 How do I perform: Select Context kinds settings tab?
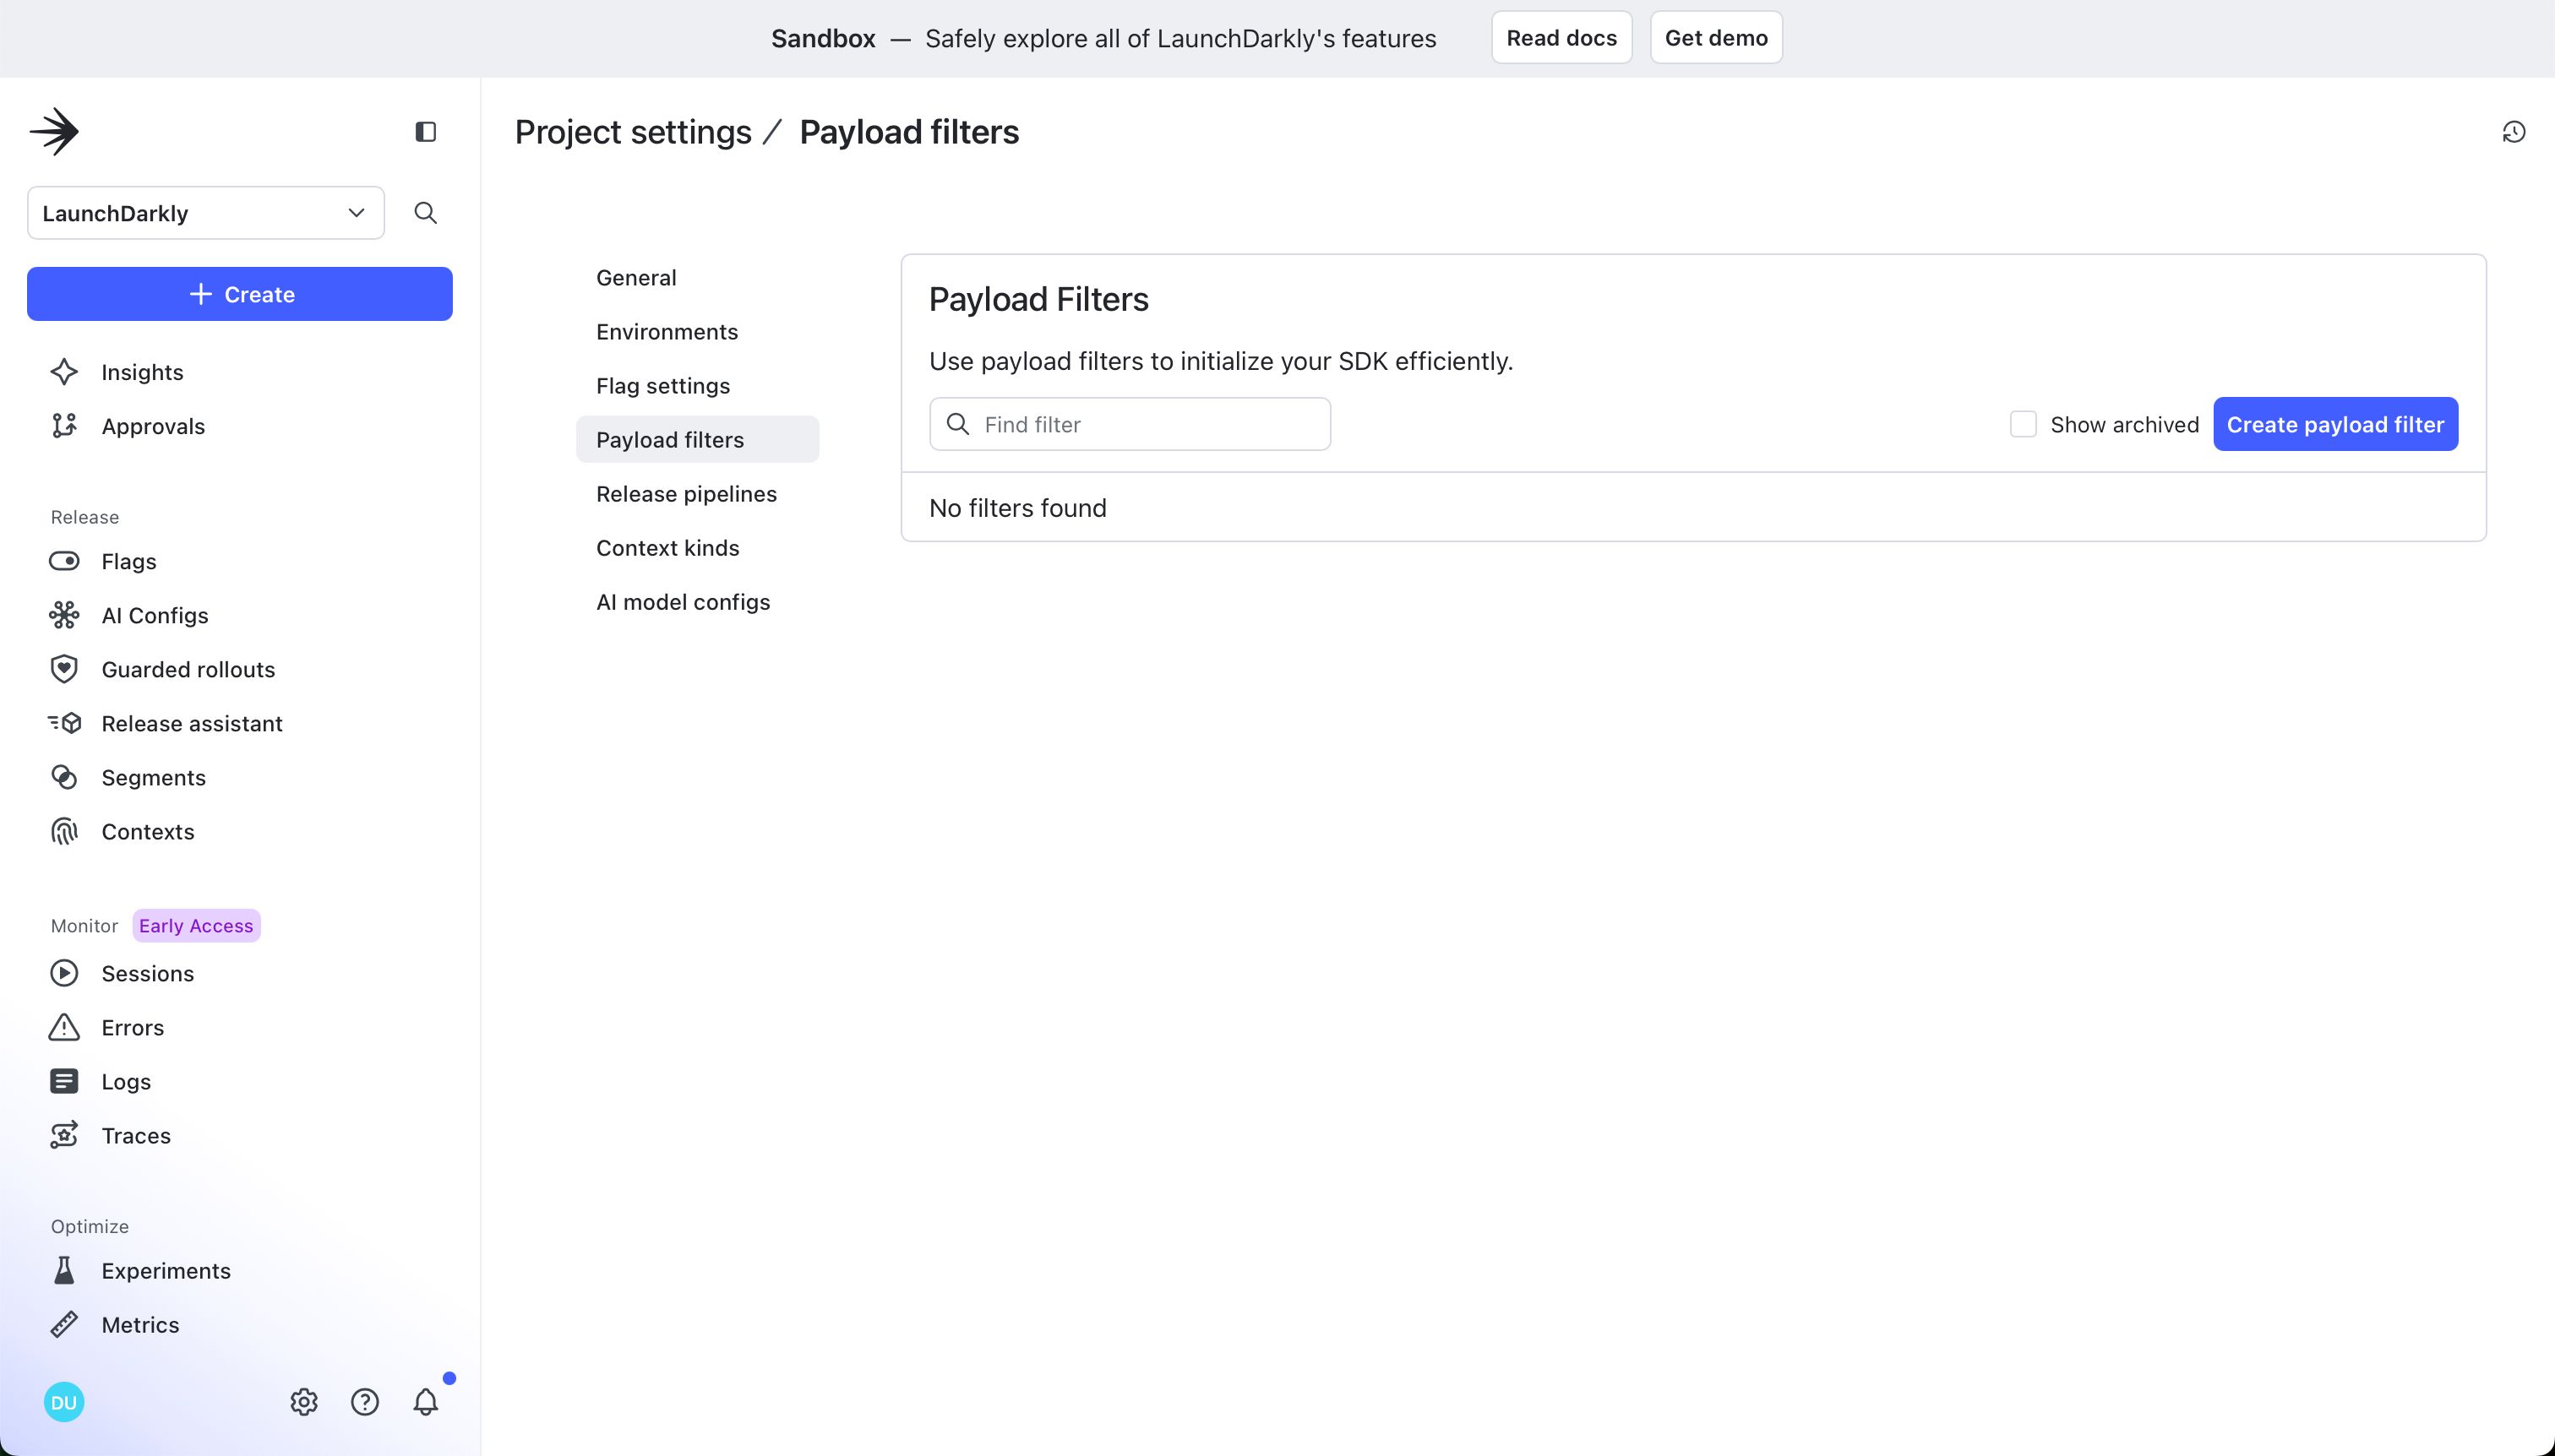[697, 547]
